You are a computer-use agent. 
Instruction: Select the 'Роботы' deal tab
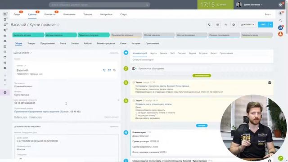(88, 43)
